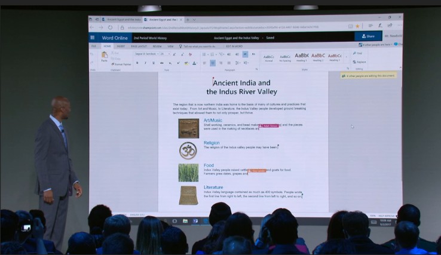
Task: Expand the 4 other people are here list
Action: coord(375,45)
